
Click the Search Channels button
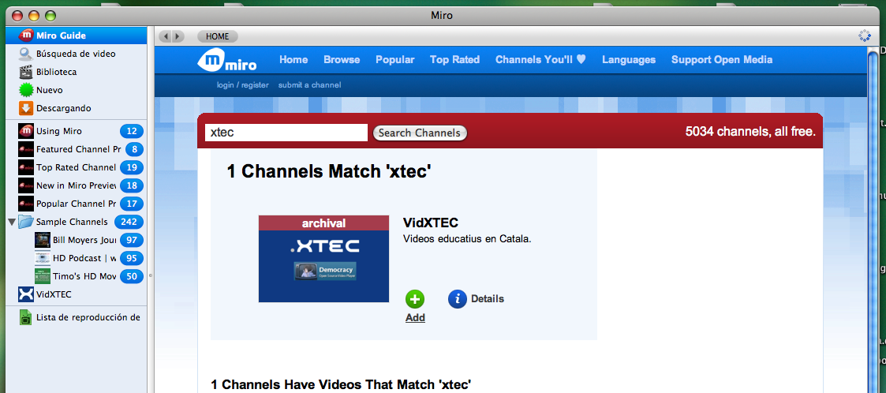420,133
